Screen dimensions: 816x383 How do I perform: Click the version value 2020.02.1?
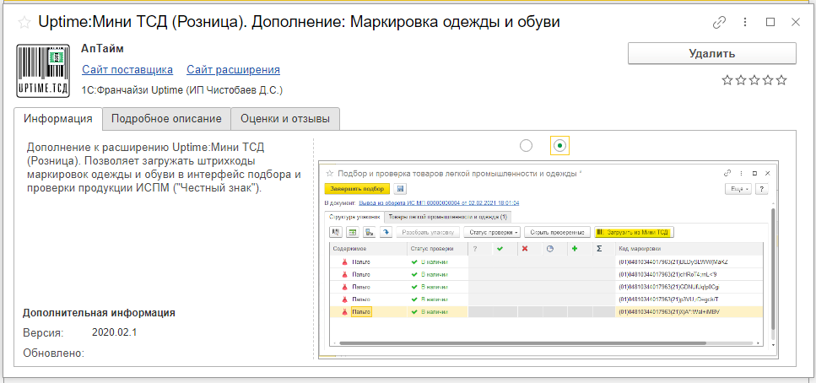tap(114, 332)
